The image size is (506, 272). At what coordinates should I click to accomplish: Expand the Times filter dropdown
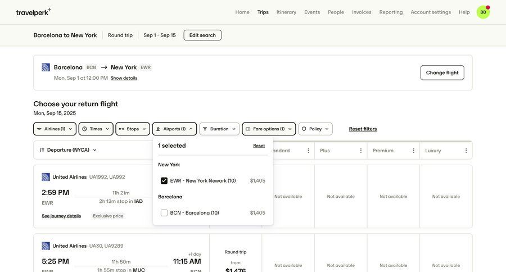tap(96, 129)
